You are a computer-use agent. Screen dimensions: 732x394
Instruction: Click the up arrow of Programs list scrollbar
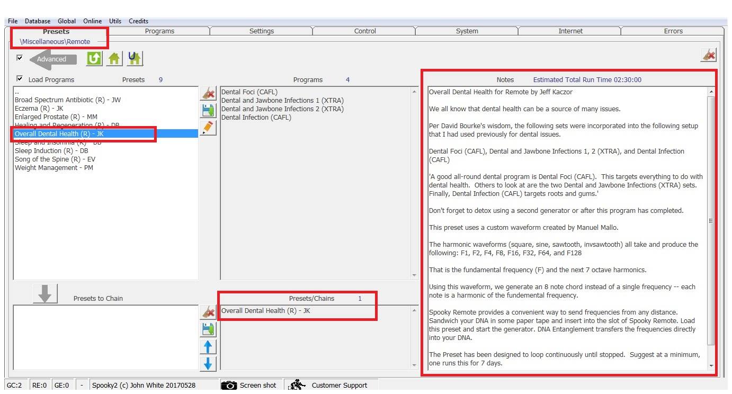click(414, 92)
